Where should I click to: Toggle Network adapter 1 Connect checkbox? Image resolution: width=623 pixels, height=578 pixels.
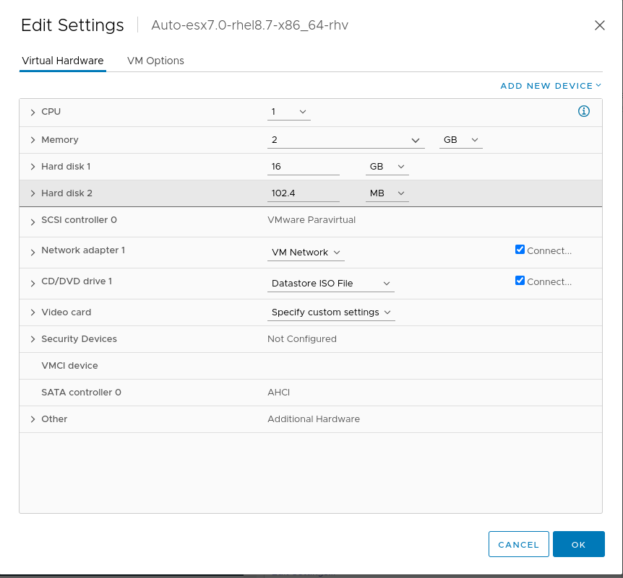(520, 250)
